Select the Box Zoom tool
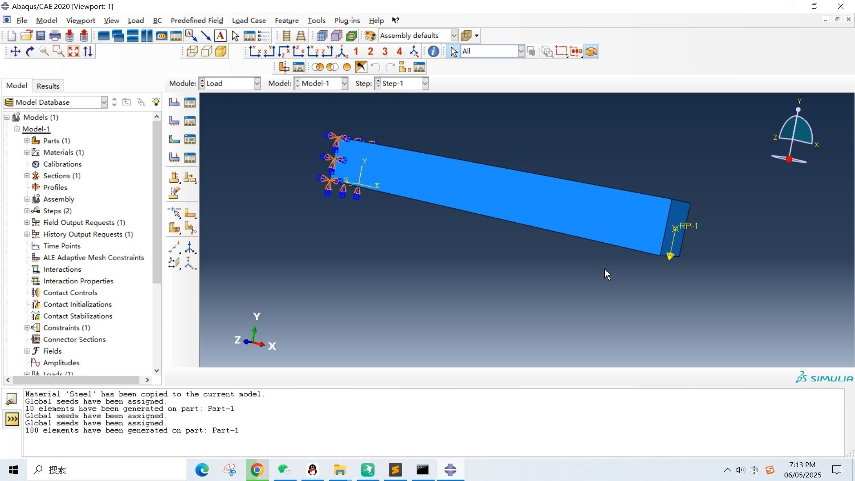 [x=58, y=52]
